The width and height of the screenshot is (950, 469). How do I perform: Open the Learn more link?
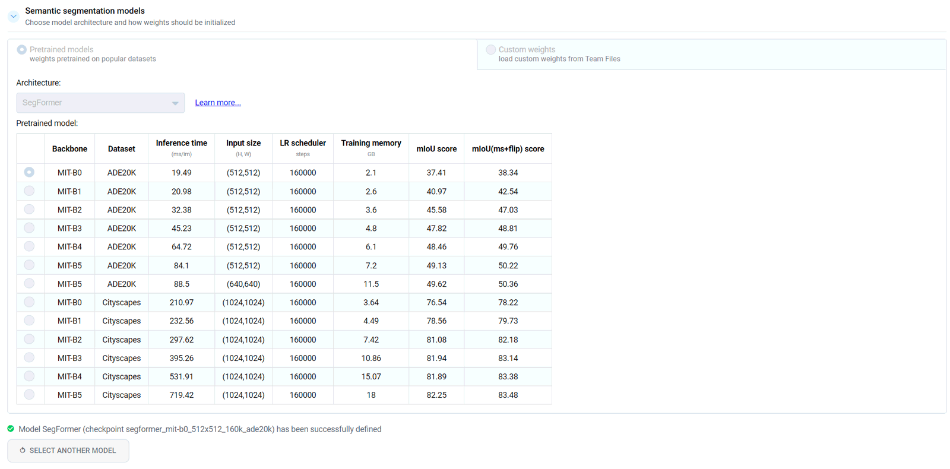tap(218, 103)
